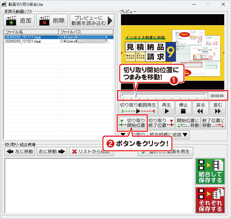The width and height of the screenshot is (231, 219).
Task: Click the 削除 (delete video) button
Action: pyautogui.click(x=52, y=21)
